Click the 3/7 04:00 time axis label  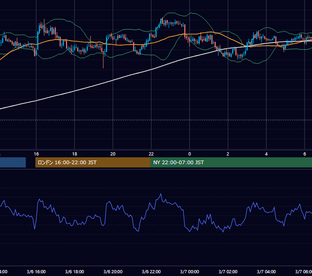point(266,271)
